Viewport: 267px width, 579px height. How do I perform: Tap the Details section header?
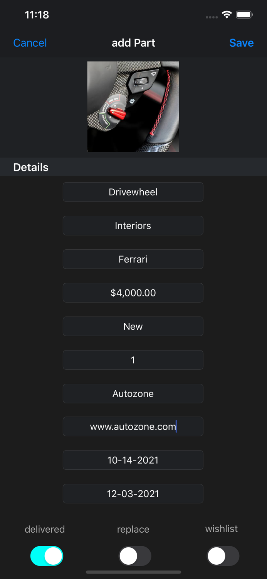tap(30, 167)
